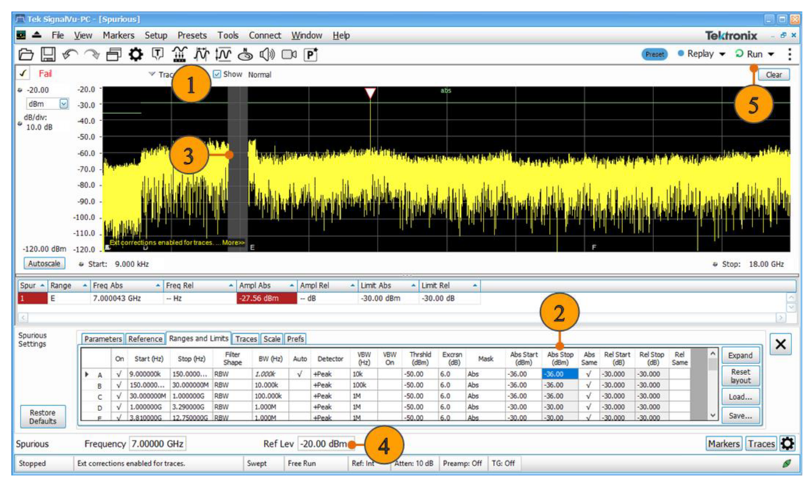Click the Restore Defaults button
The width and height of the screenshot is (812, 483).
43,417
